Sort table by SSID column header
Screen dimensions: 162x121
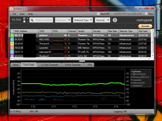45,31
